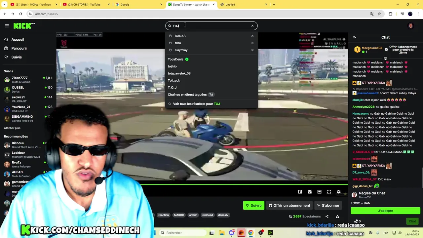The width and height of the screenshot is (423, 238).
Task: Accept chat rules with J'accepte
Action: point(385,211)
